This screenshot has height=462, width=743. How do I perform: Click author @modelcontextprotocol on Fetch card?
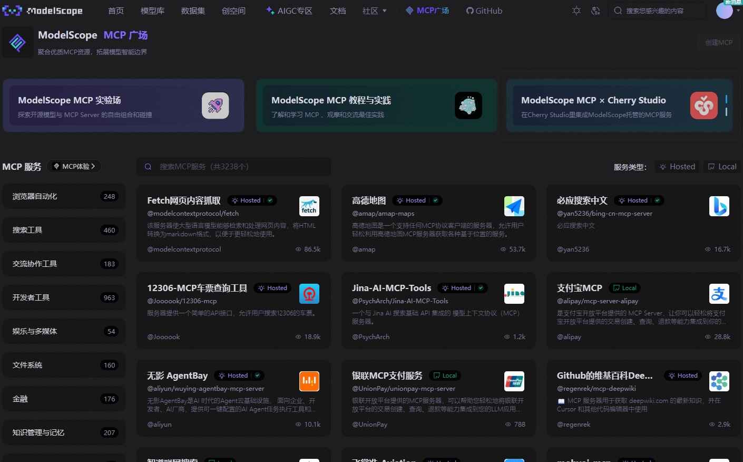point(184,249)
